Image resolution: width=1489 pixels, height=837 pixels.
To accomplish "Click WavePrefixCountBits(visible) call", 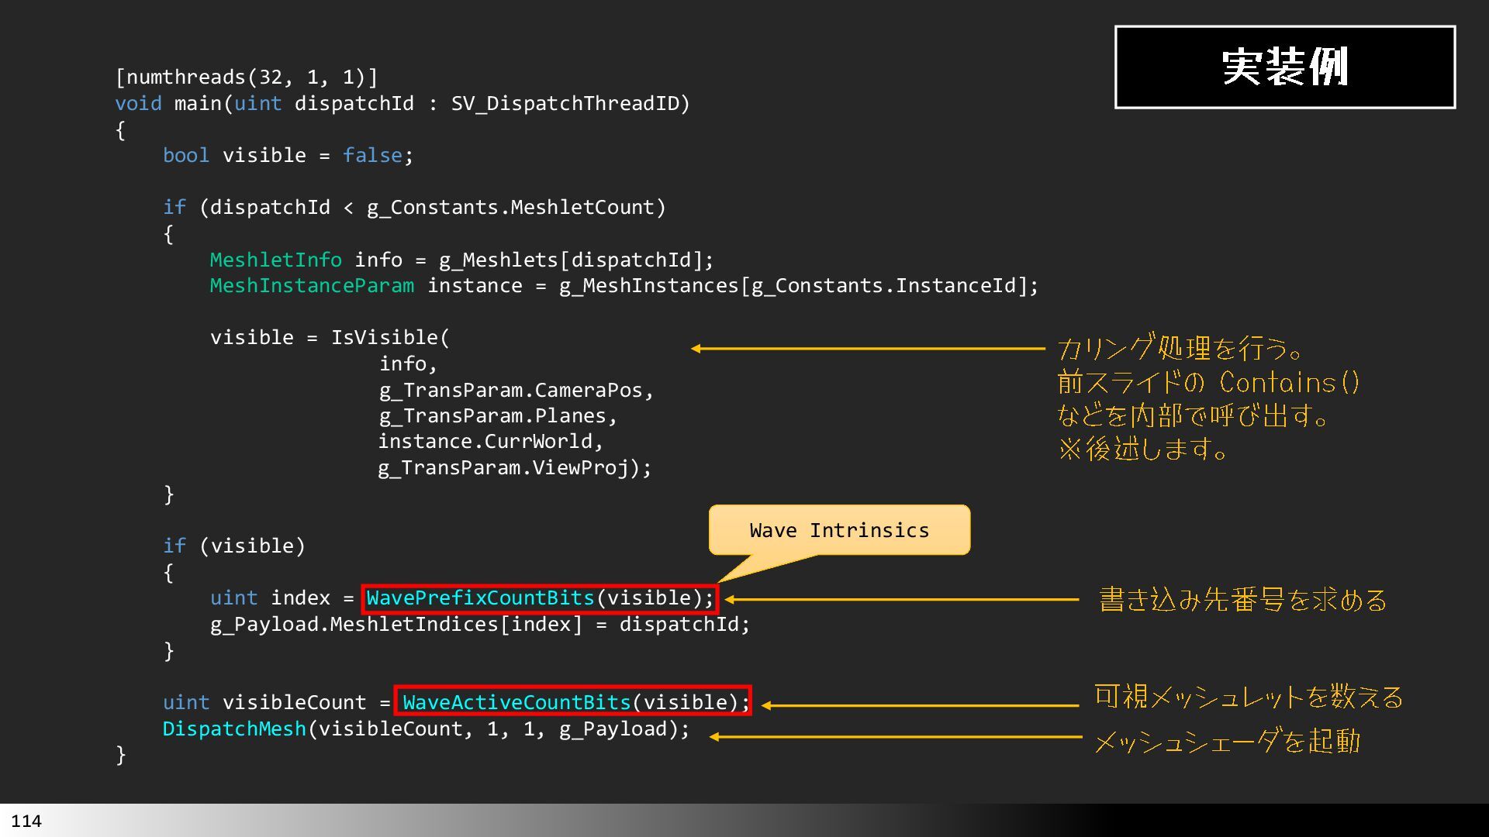I will tap(540, 598).
